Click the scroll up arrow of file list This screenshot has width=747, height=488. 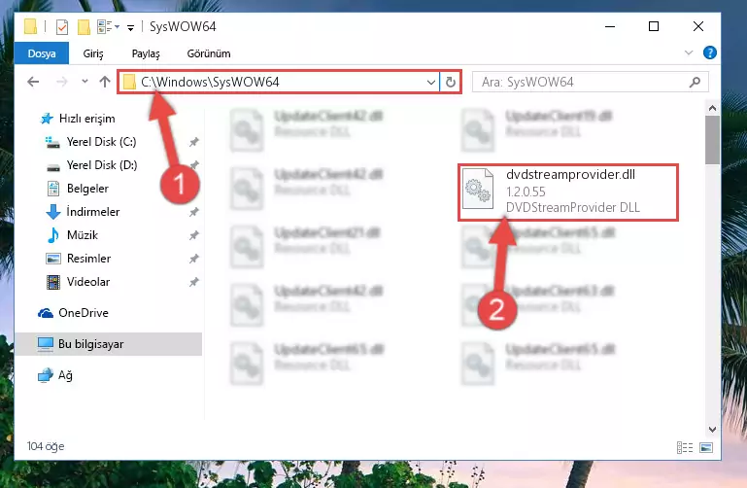712,108
